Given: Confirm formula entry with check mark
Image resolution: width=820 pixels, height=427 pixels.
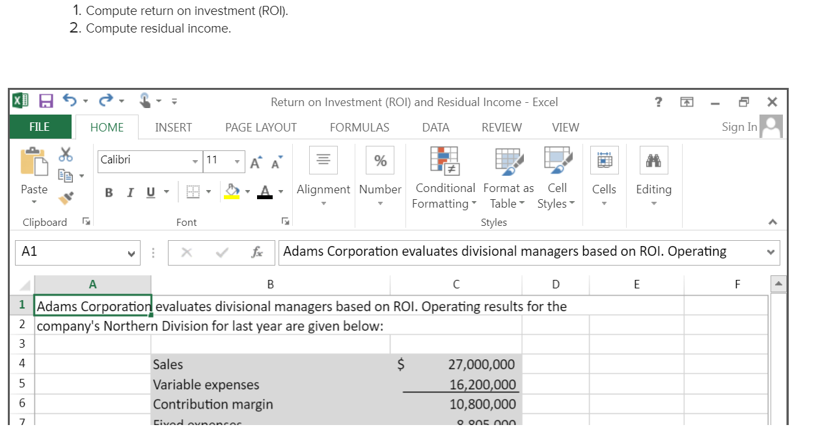Looking at the screenshot, I should tap(221, 253).
